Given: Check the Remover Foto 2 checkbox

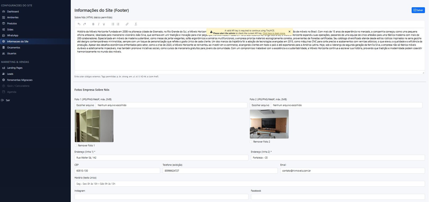Looking at the screenshot, I should [x=251, y=142].
